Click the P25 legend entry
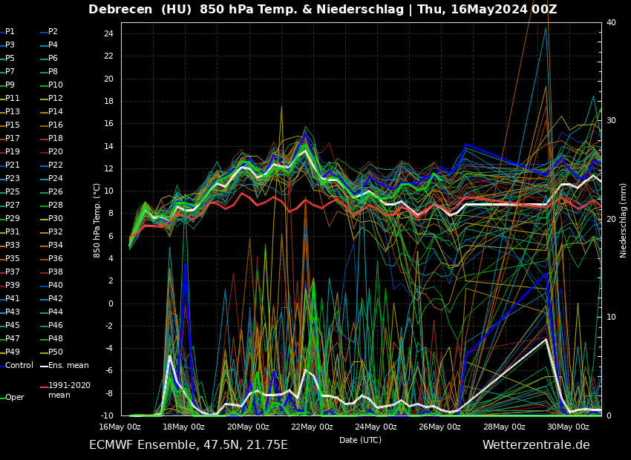The height and width of the screenshot is (460, 631). point(13,192)
